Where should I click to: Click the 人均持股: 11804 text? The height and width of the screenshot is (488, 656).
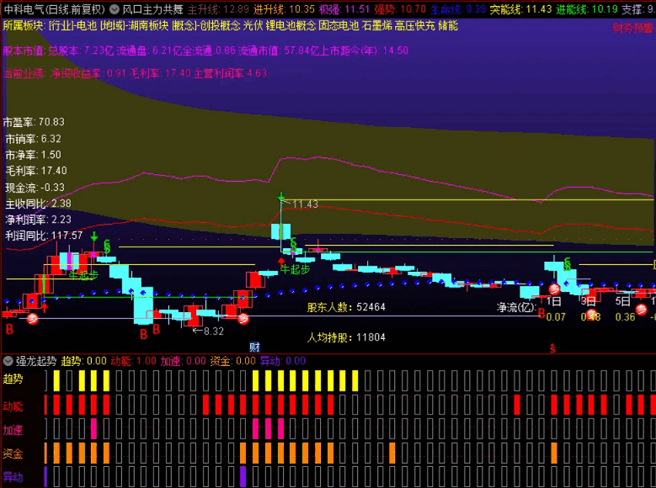[346, 337]
